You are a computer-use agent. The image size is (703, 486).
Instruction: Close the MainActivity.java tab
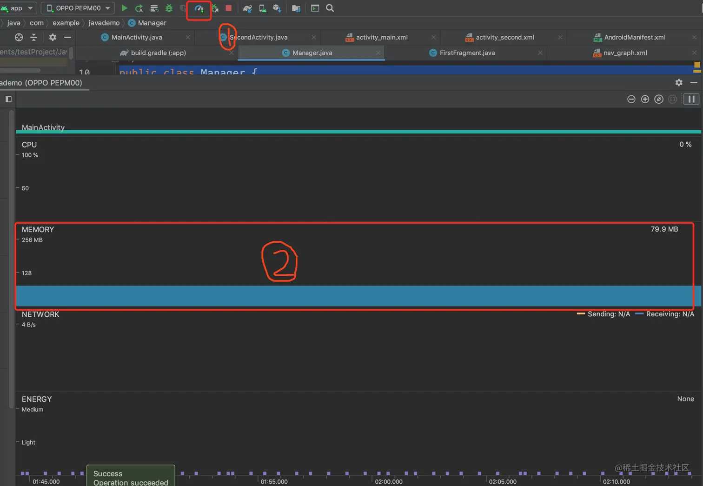pos(188,37)
